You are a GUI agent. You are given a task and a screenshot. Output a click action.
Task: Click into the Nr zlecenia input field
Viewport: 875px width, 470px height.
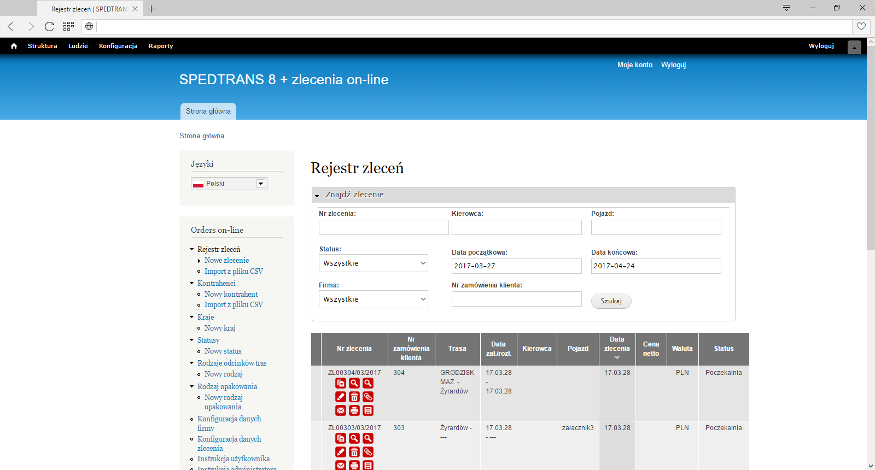[384, 227]
